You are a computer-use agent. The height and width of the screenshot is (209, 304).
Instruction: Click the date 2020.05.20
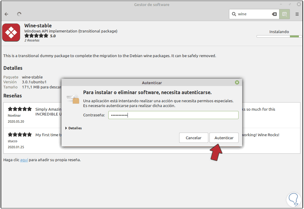(x=16, y=121)
